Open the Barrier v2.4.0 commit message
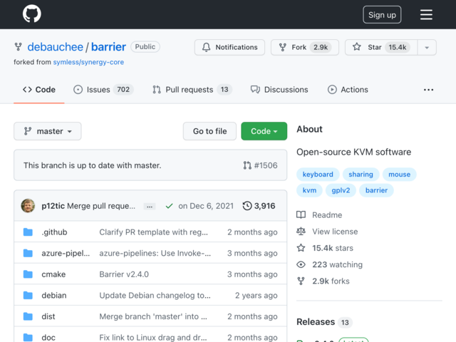This screenshot has width=456, height=342. [124, 274]
